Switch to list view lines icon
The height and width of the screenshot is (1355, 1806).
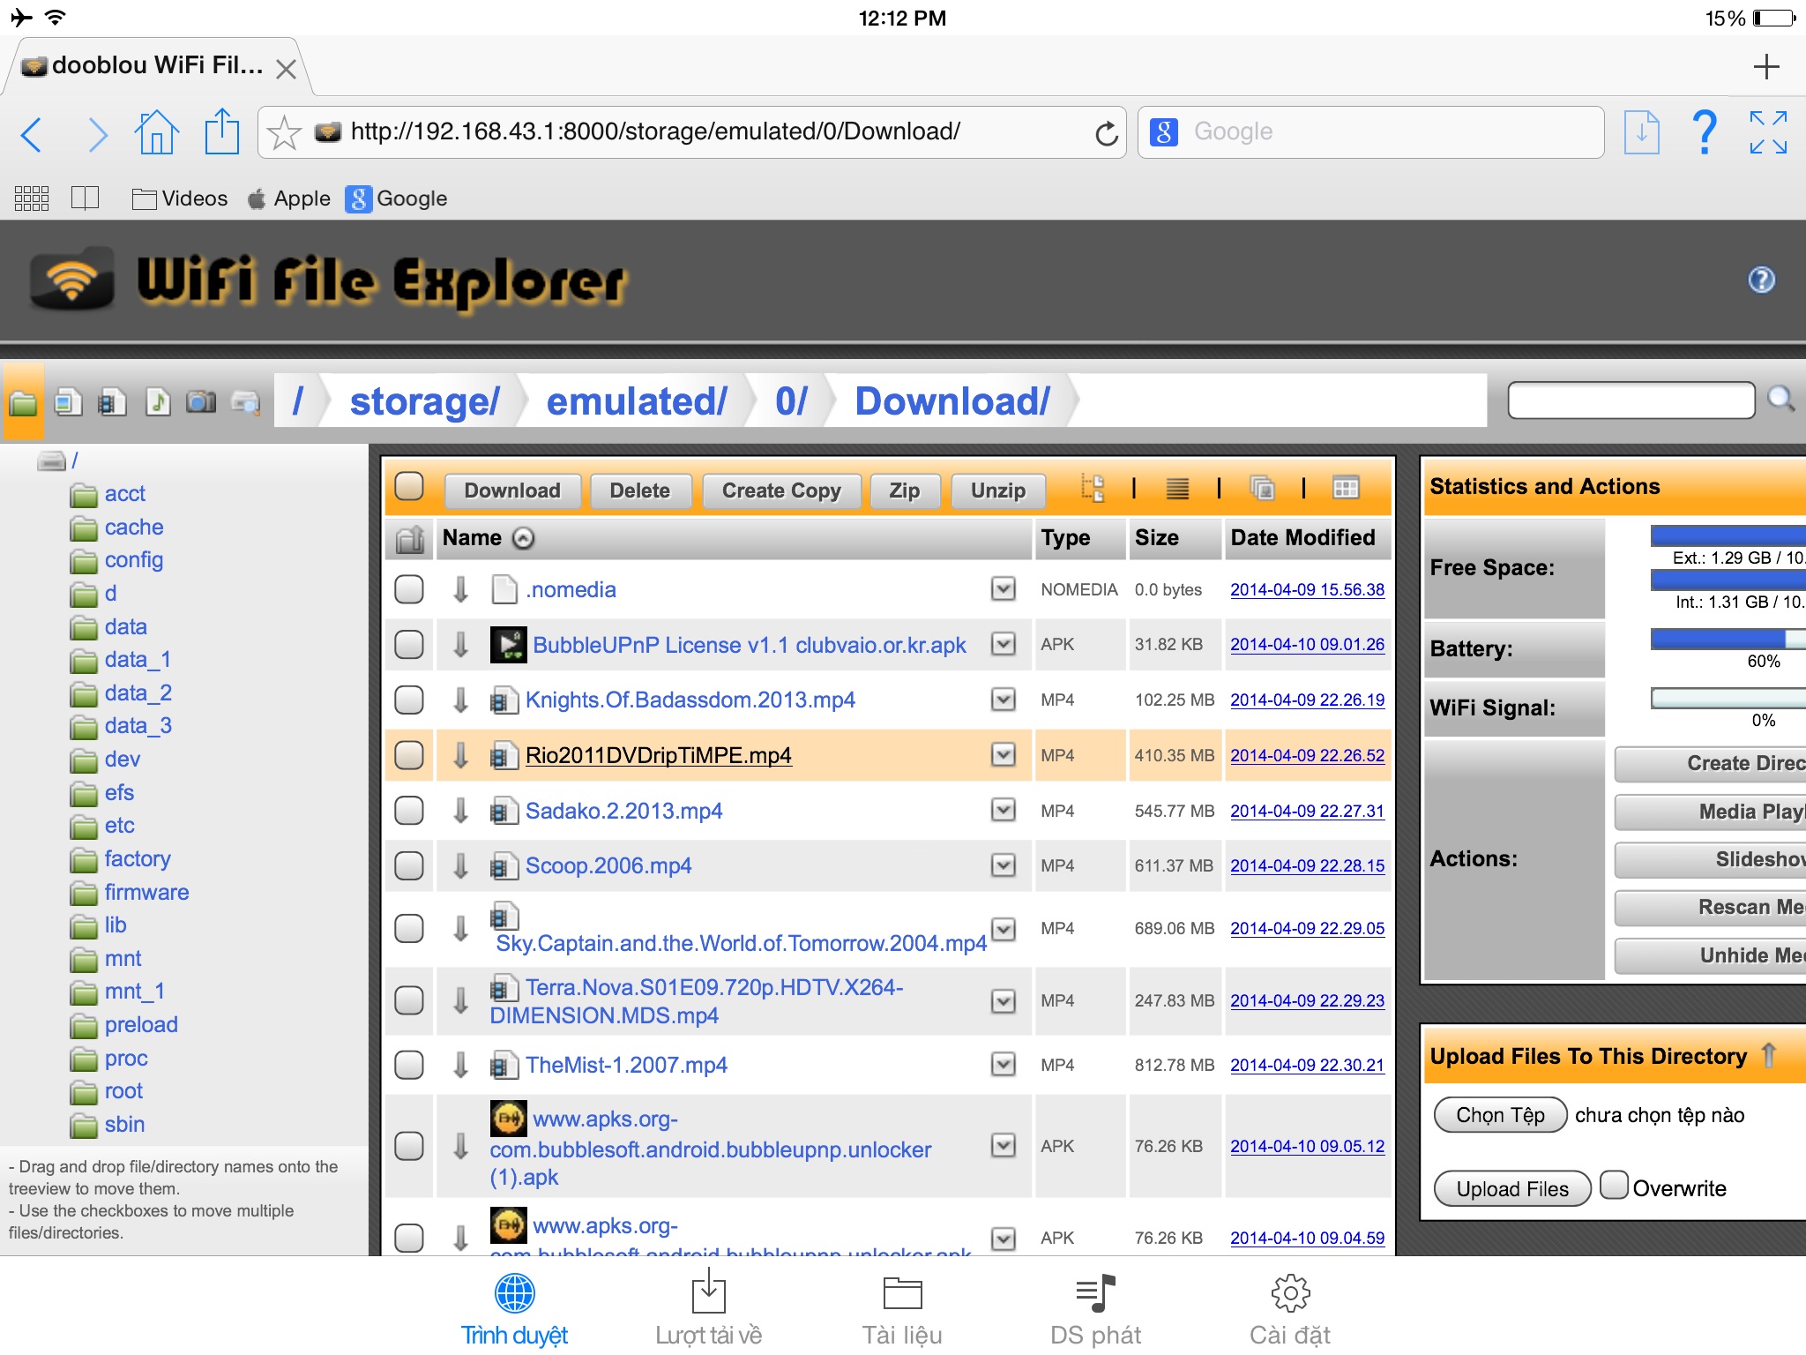click(x=1177, y=487)
